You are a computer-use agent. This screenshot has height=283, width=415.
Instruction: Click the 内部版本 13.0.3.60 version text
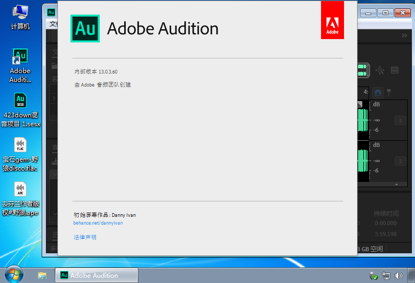(x=96, y=71)
